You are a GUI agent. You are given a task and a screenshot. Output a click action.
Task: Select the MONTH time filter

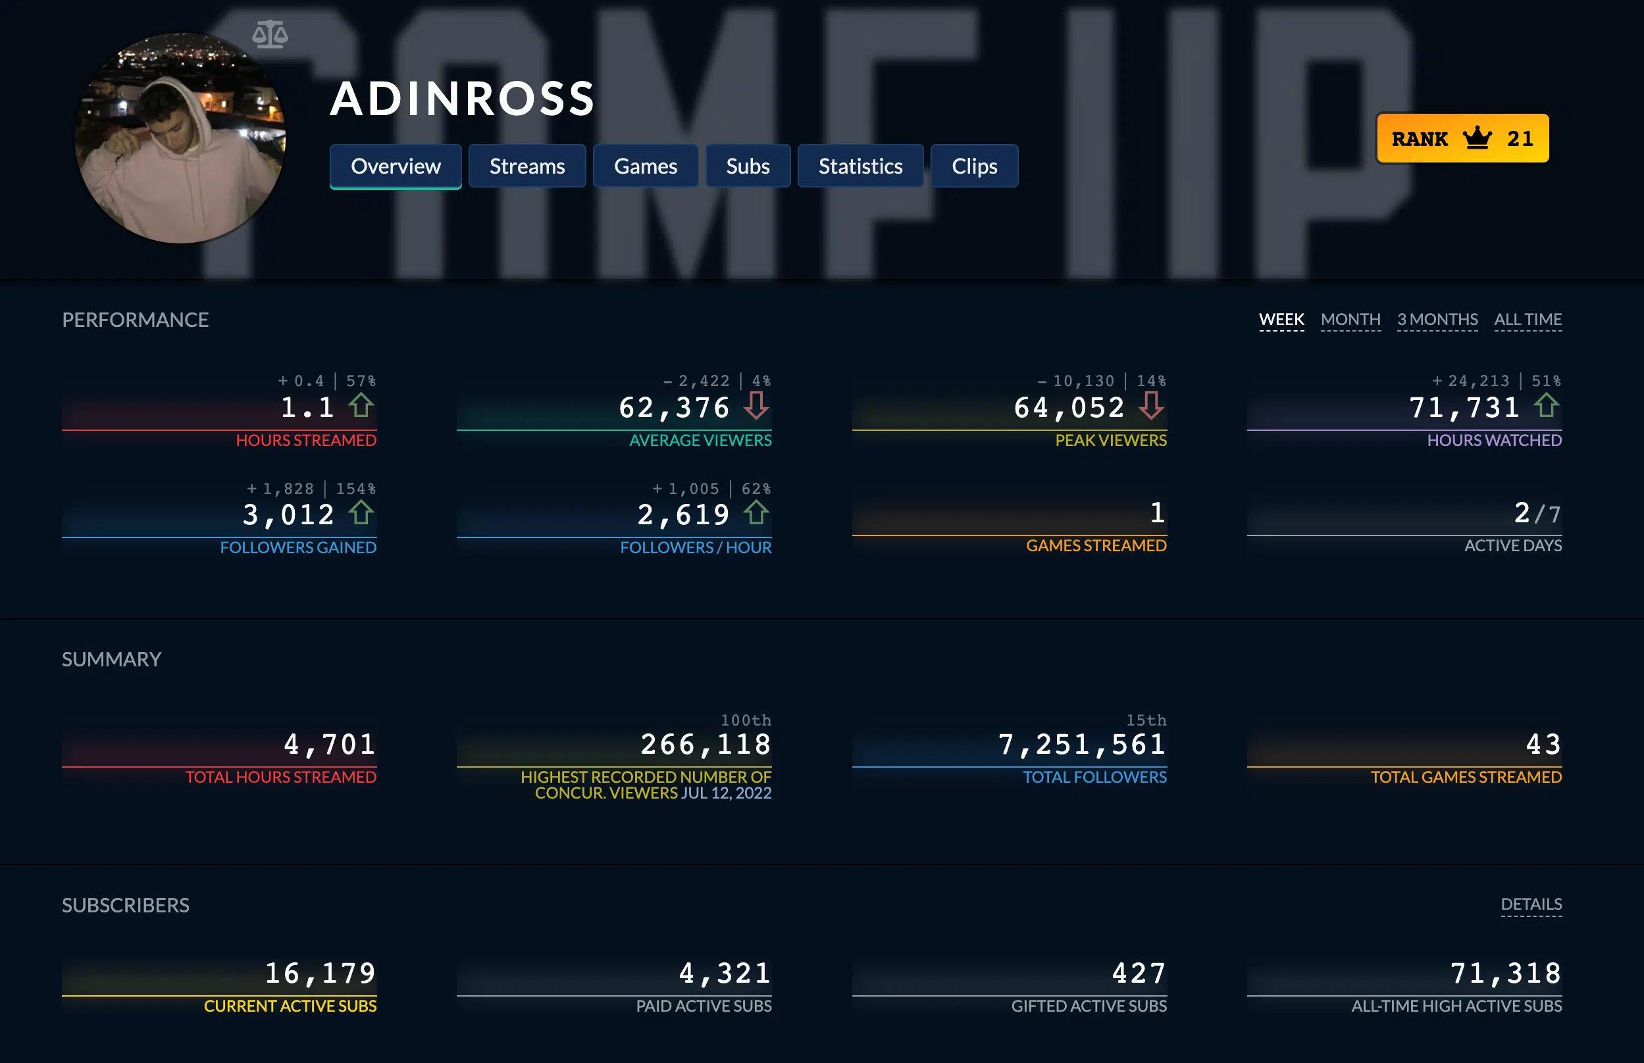1350,319
